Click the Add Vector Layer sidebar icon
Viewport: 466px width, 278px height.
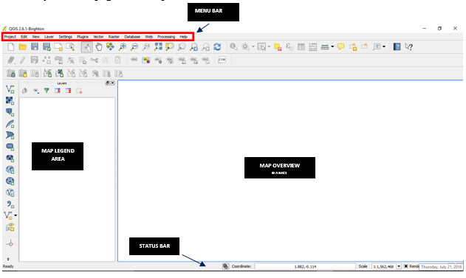pyautogui.click(x=10, y=89)
